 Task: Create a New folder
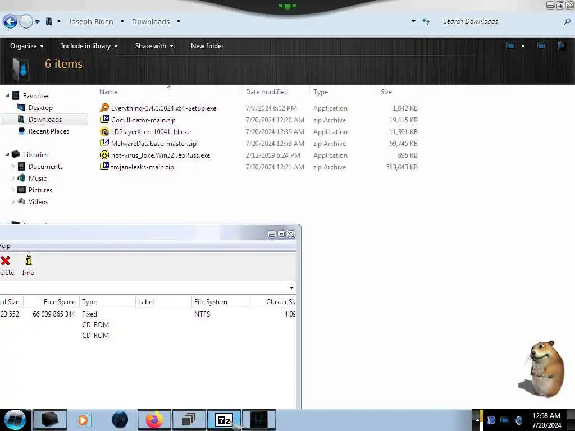207,46
